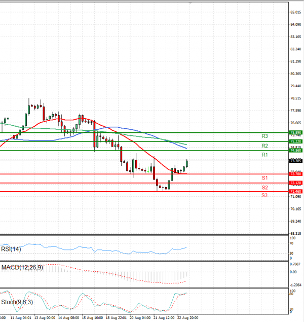Select the S1 label on the chart
Image resolution: width=304 pixels, height=322 pixels.
point(264,178)
